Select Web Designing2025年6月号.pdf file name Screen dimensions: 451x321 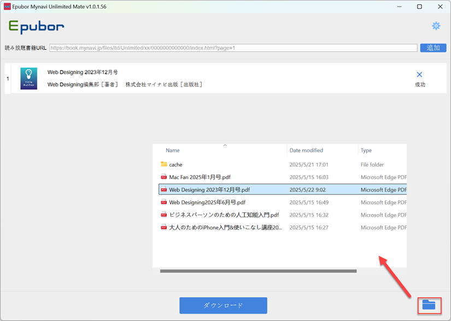click(x=207, y=203)
